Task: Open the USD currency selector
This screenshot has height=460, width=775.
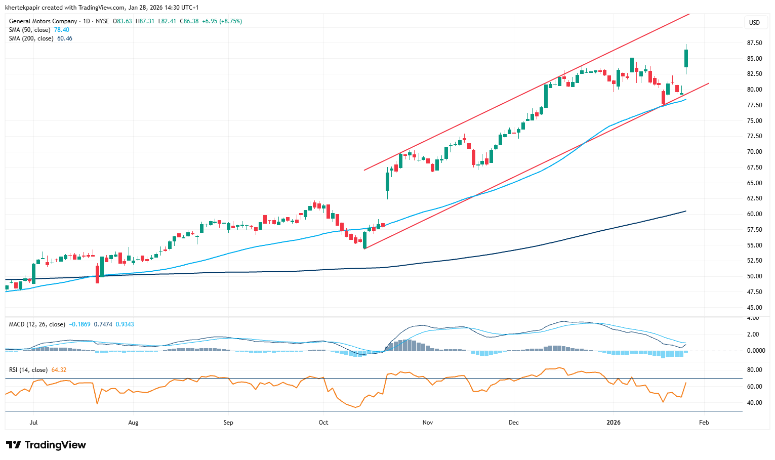Action: click(754, 22)
